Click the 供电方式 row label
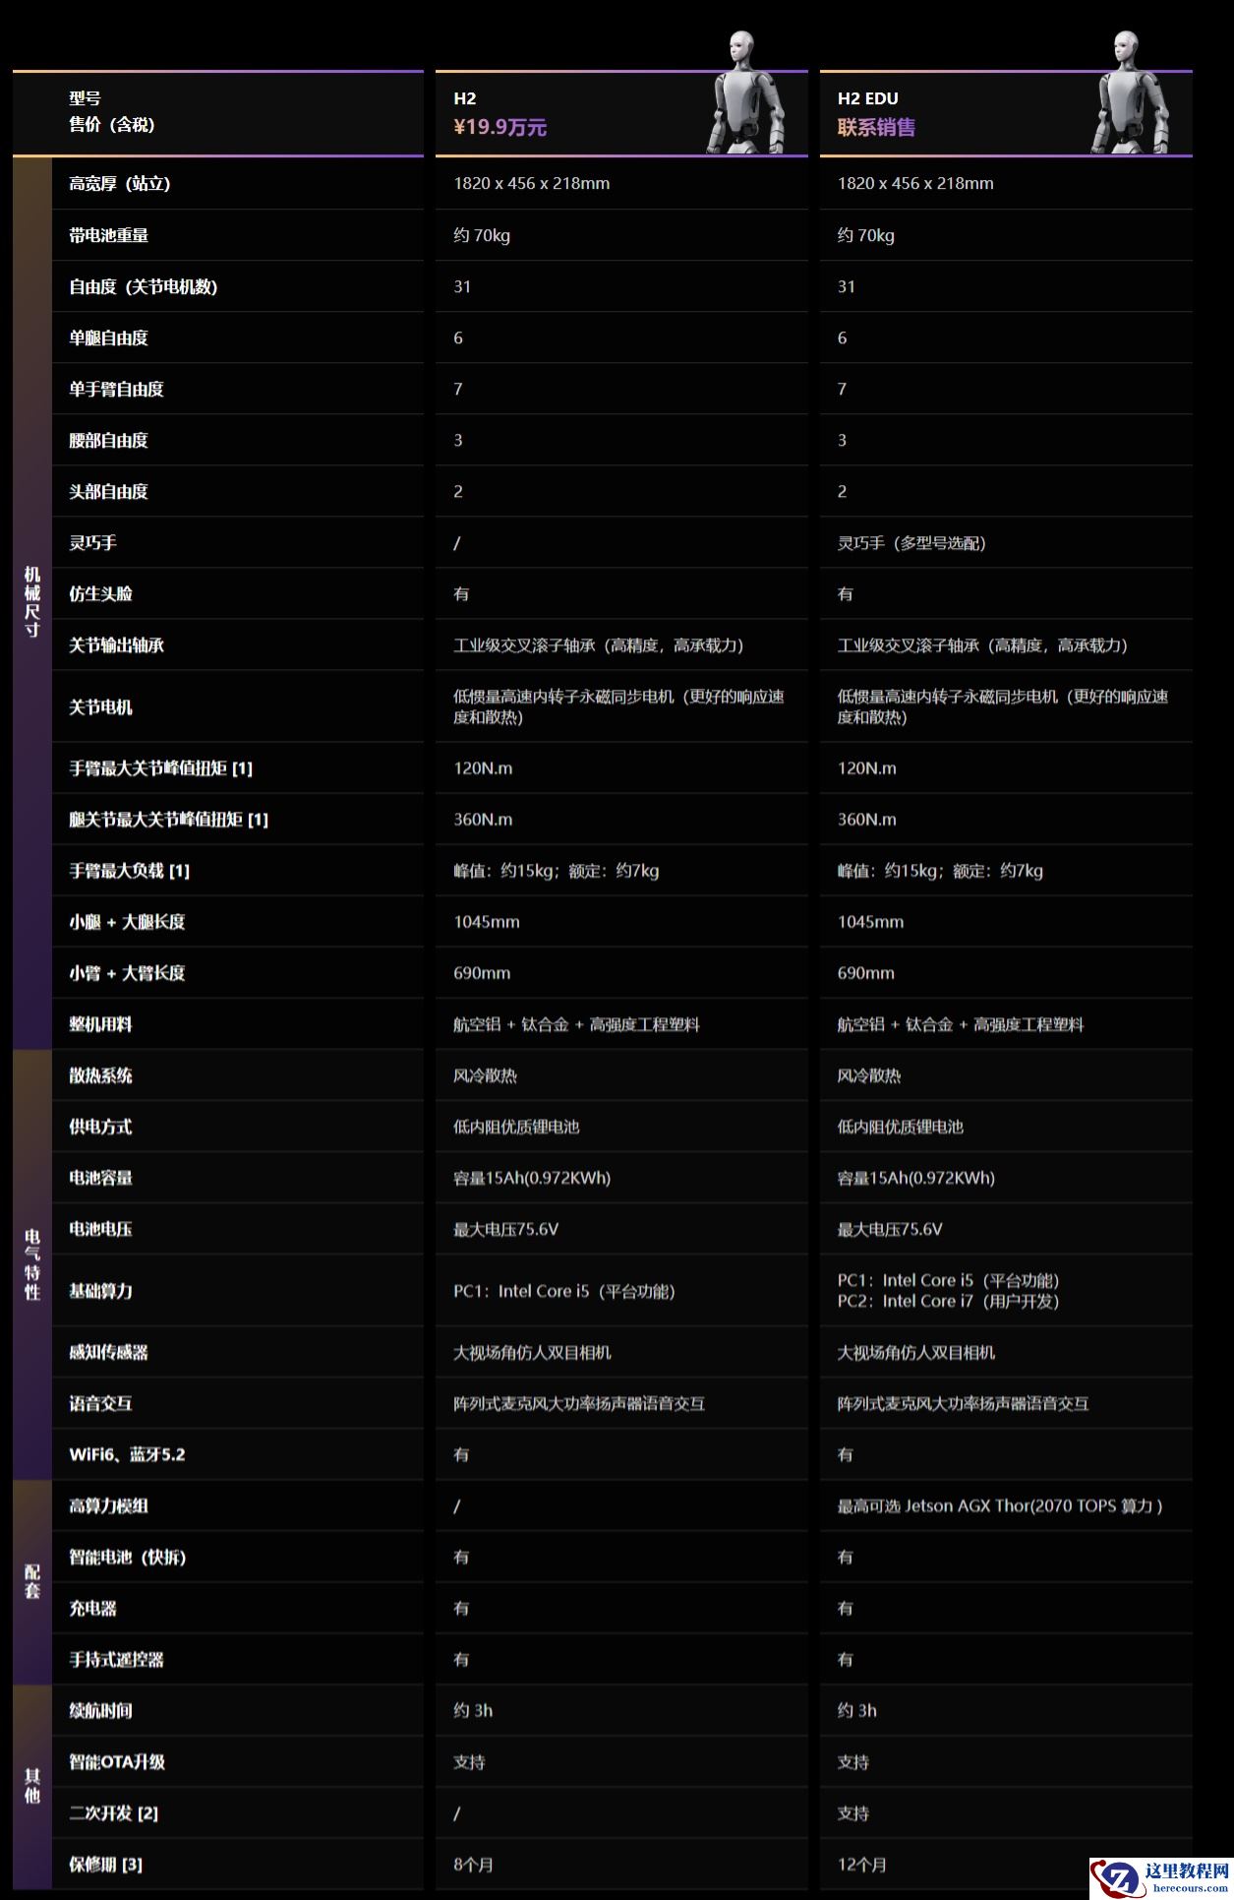 (100, 1127)
